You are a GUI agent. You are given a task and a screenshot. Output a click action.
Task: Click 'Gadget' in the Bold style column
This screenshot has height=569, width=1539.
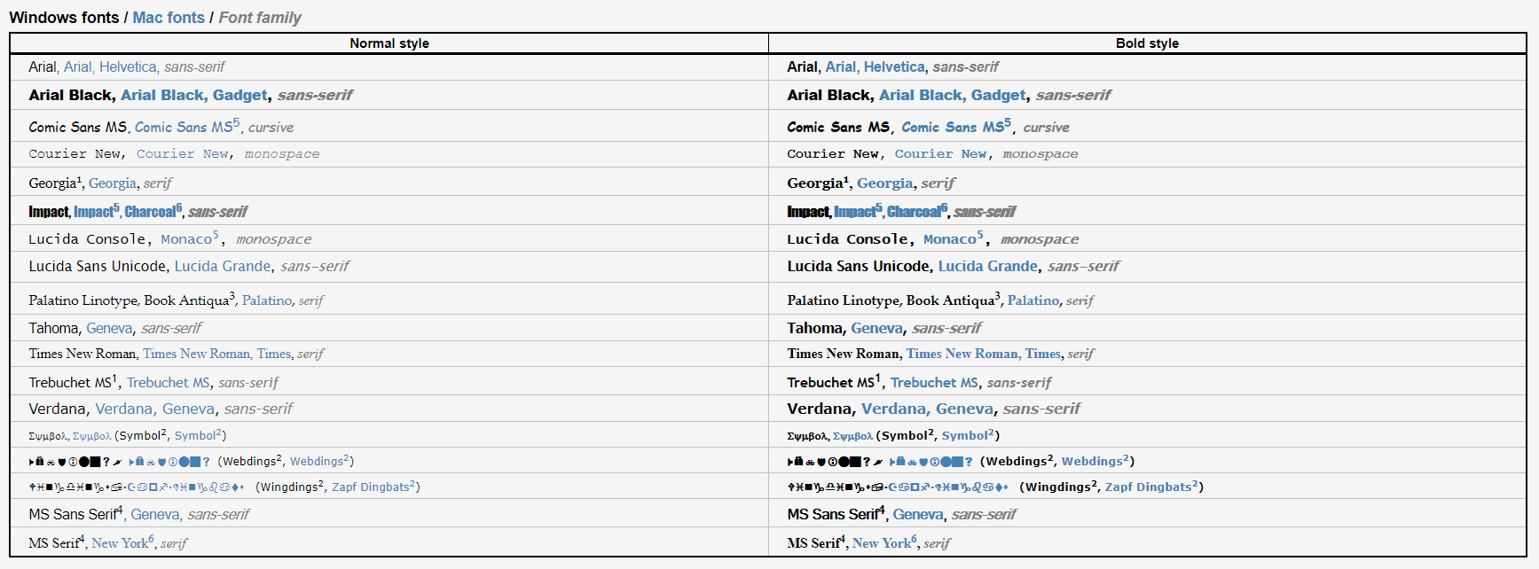click(998, 95)
